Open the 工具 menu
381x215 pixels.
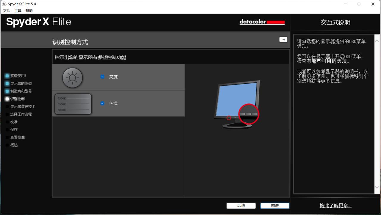[18, 11]
